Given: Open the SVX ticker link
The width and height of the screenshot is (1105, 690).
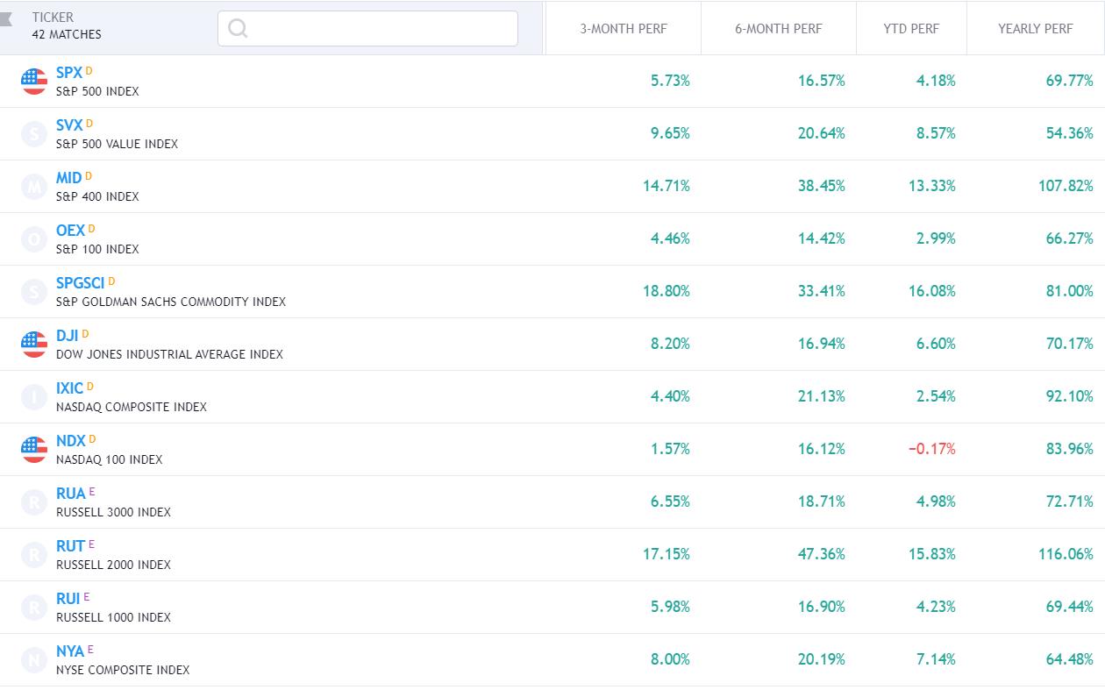Looking at the screenshot, I should tap(69, 125).
